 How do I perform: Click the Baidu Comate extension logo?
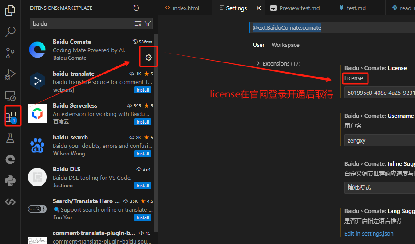(37, 50)
